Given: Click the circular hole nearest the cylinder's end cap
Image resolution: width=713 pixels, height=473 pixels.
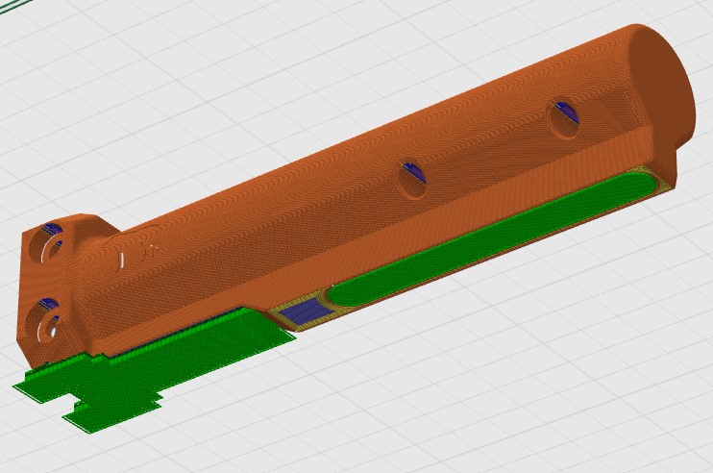Looking at the screenshot, I should tap(564, 119).
